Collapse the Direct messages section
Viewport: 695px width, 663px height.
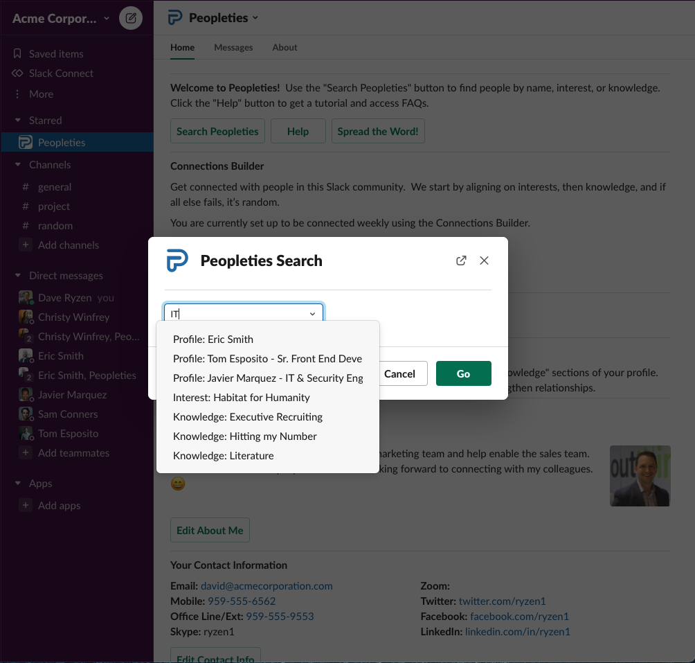click(x=18, y=276)
